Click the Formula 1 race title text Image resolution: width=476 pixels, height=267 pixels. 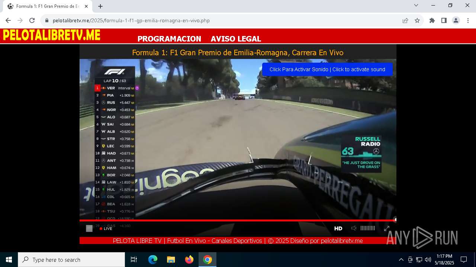point(238,53)
